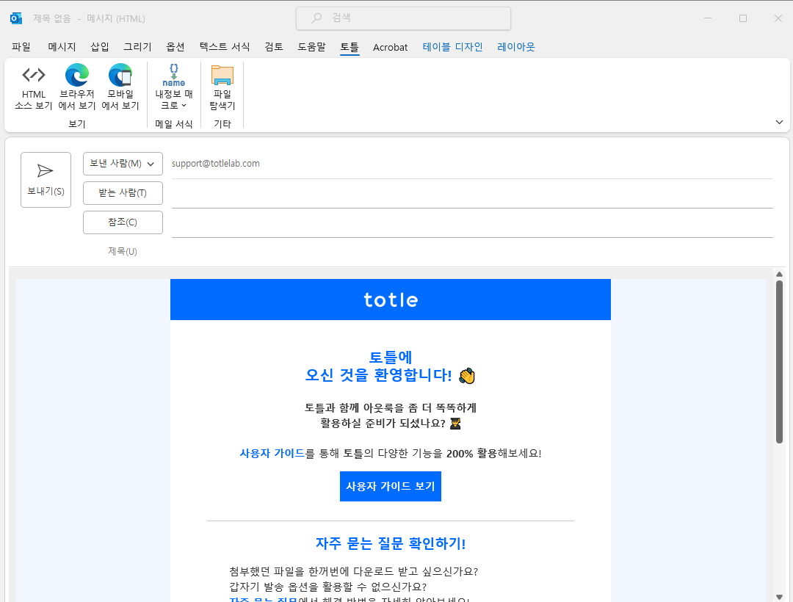
Task: Send the message with 보내기(S)
Action: click(46, 180)
